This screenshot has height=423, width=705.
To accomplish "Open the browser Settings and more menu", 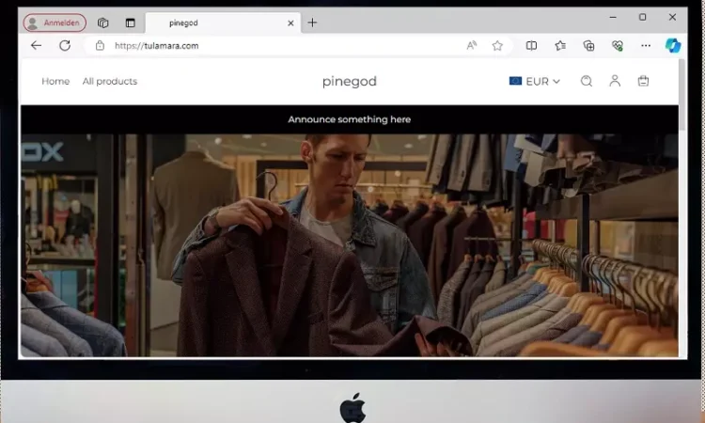I will click(x=646, y=45).
